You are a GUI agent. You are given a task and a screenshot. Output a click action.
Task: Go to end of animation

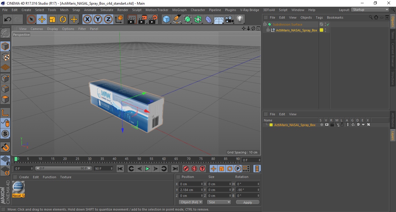[175, 169]
